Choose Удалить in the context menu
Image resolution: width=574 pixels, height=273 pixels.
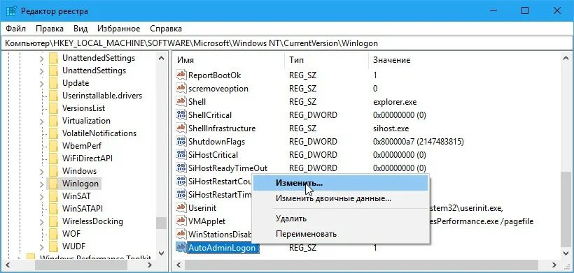point(340,219)
